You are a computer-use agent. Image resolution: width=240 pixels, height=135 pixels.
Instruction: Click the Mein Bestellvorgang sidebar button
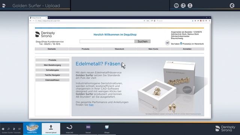click(x=52, y=65)
